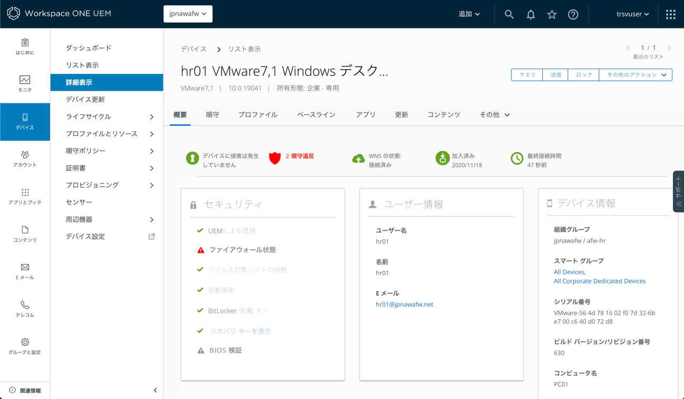Click the green not-compromised status icon
Screen dimensions: 684x399
192,158
